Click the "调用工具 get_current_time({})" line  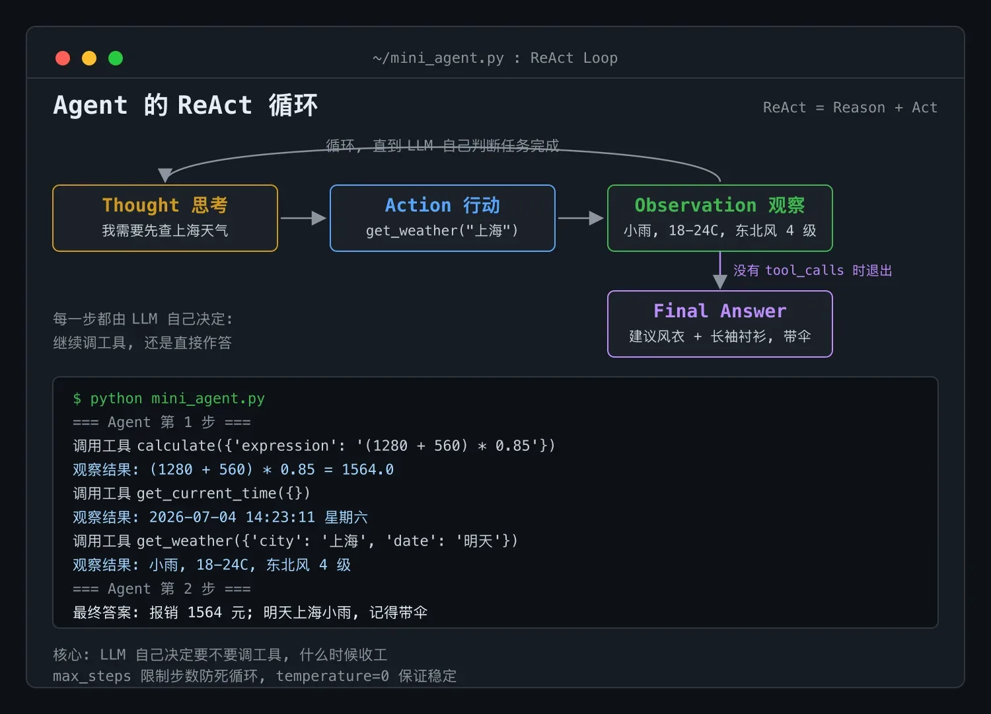(192, 494)
